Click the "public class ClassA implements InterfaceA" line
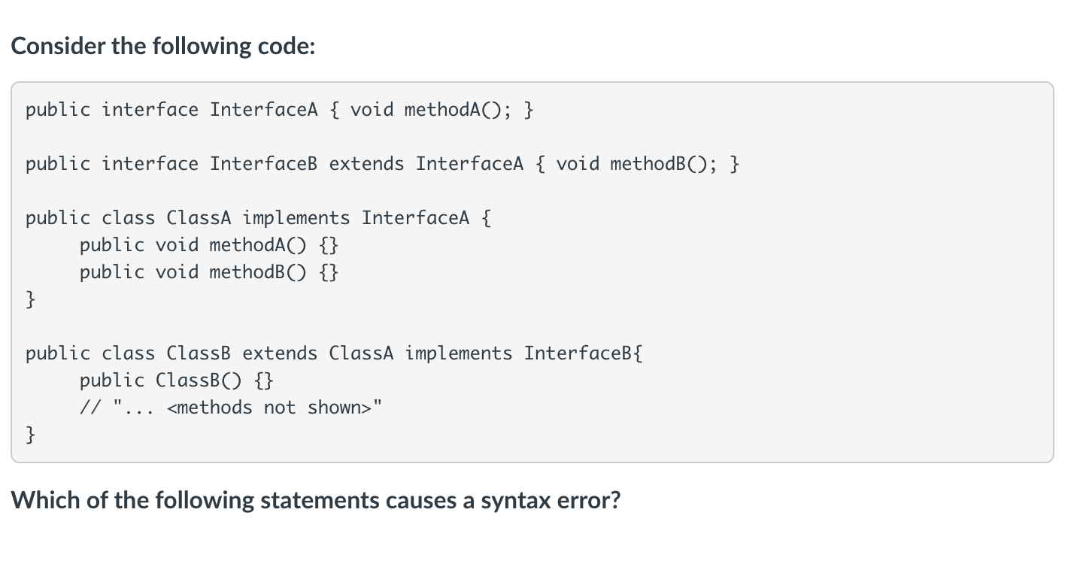This screenshot has width=1080, height=564. click(259, 218)
